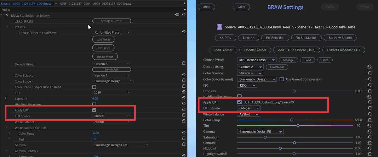
Task: Uncheck Apply LUT in Effect Controls panel
Action: (x=94, y=110)
